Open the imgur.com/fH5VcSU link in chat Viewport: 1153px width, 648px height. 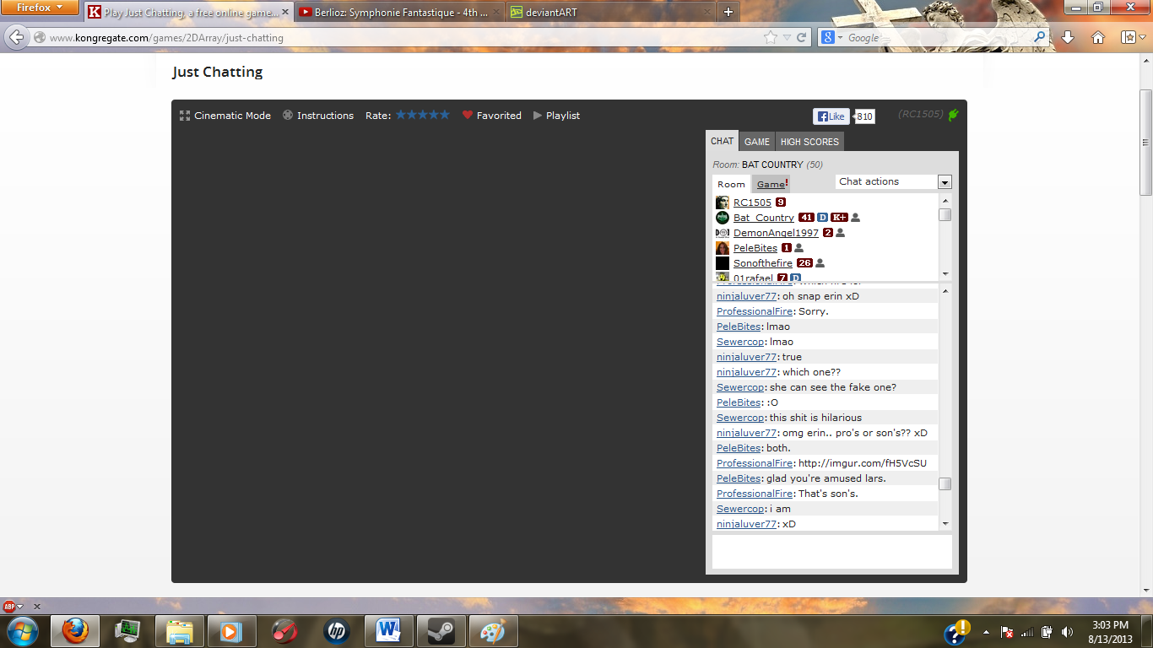pyautogui.click(x=863, y=463)
